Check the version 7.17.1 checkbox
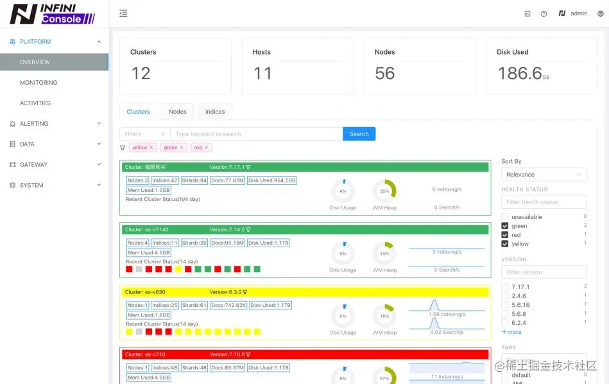The width and height of the screenshot is (609, 384). tap(505, 287)
